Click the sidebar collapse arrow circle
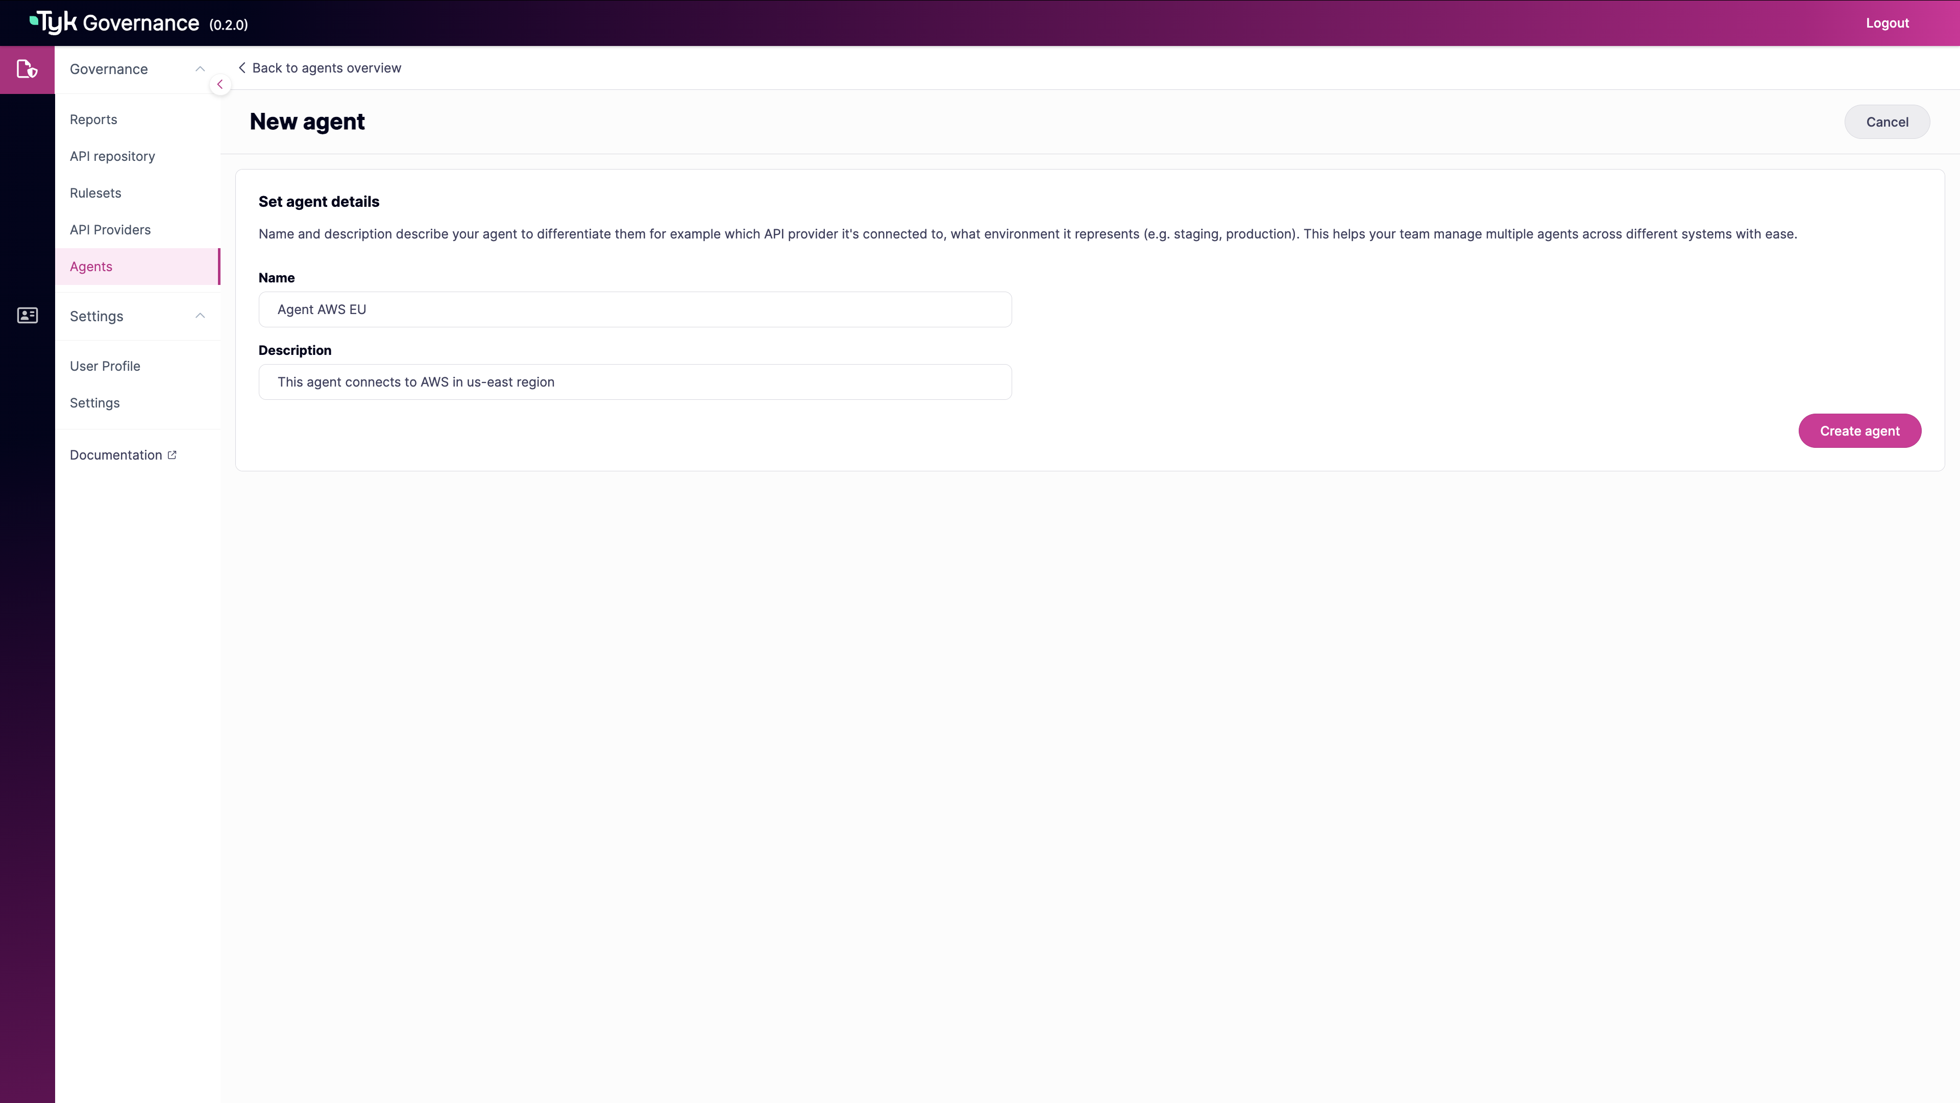 (x=220, y=84)
